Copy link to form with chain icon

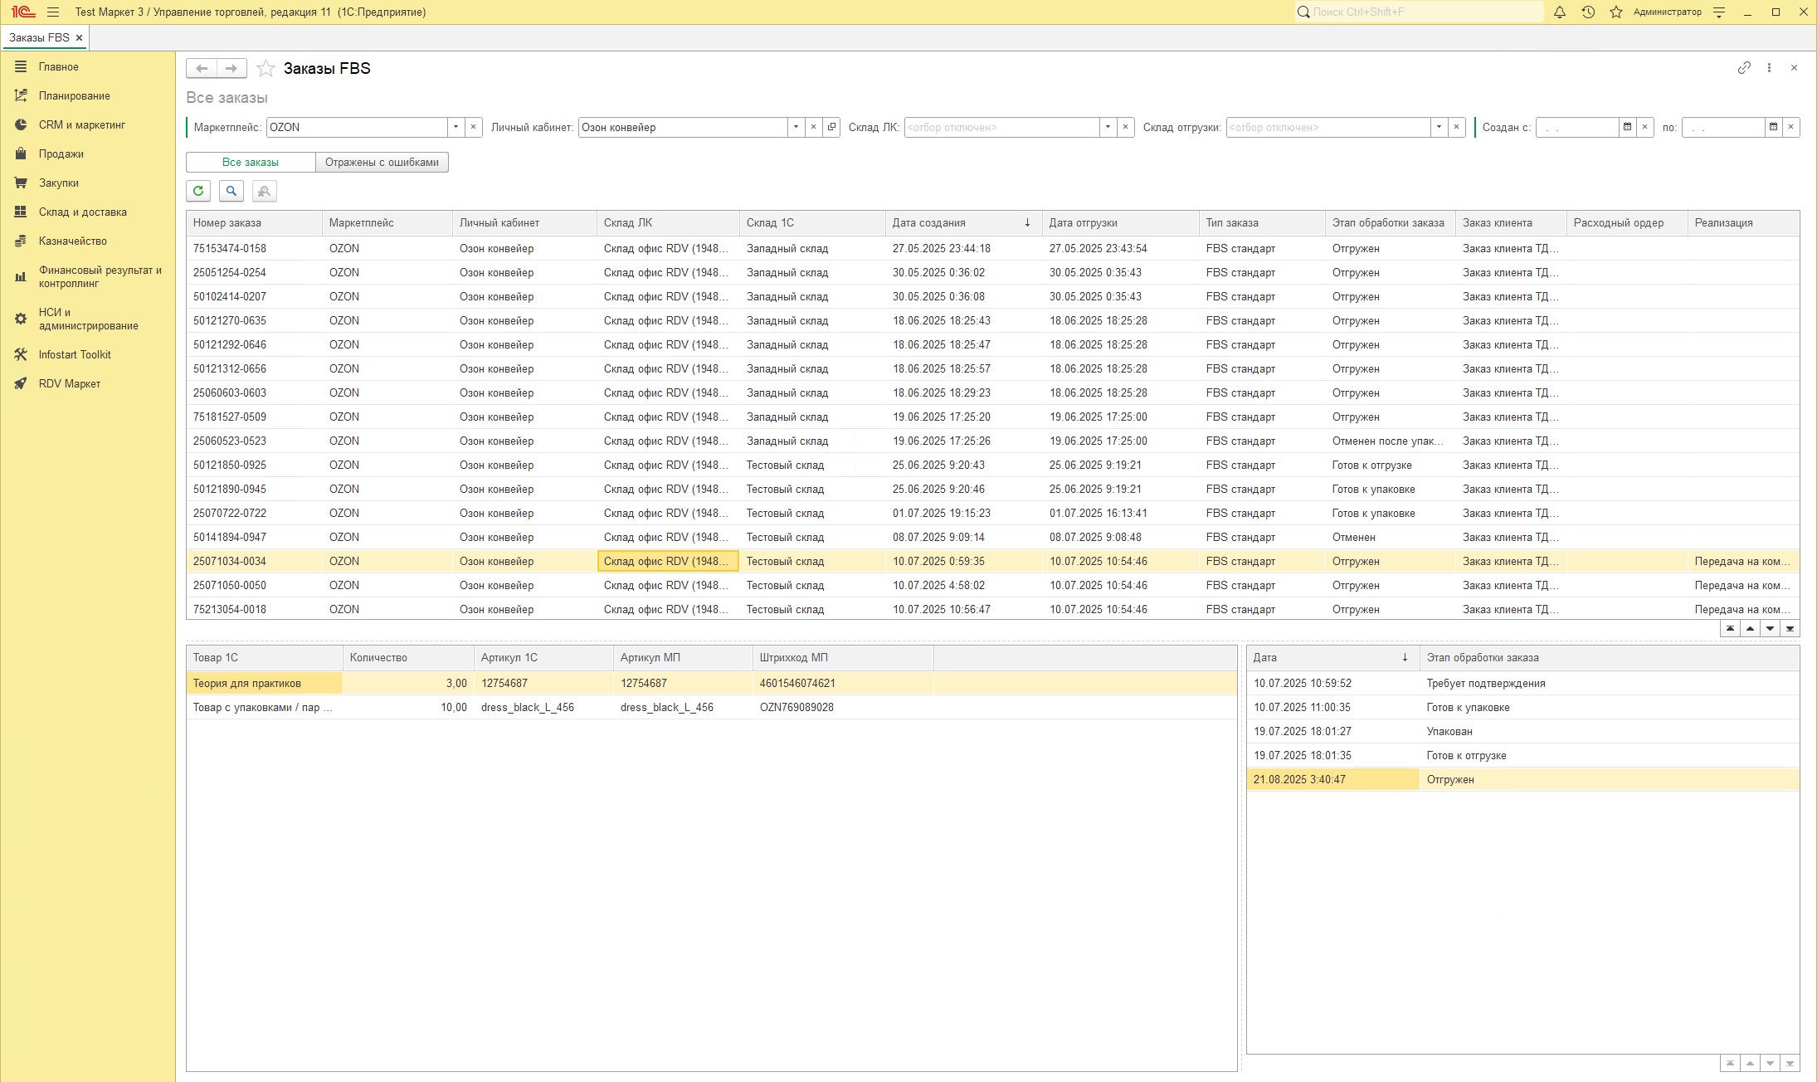pos(1744,68)
